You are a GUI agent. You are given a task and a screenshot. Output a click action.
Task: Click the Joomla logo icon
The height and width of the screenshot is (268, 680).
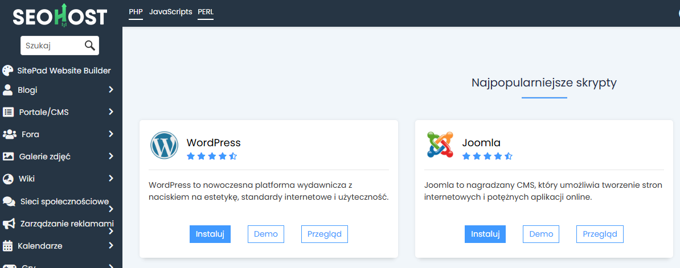pyautogui.click(x=440, y=145)
